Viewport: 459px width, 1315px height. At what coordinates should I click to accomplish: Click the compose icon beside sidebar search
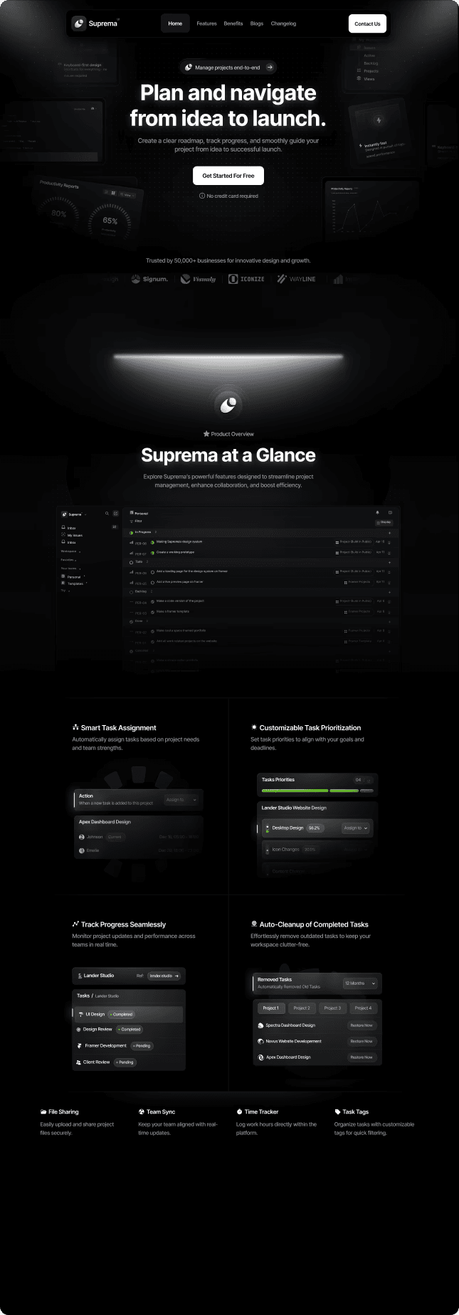click(116, 513)
